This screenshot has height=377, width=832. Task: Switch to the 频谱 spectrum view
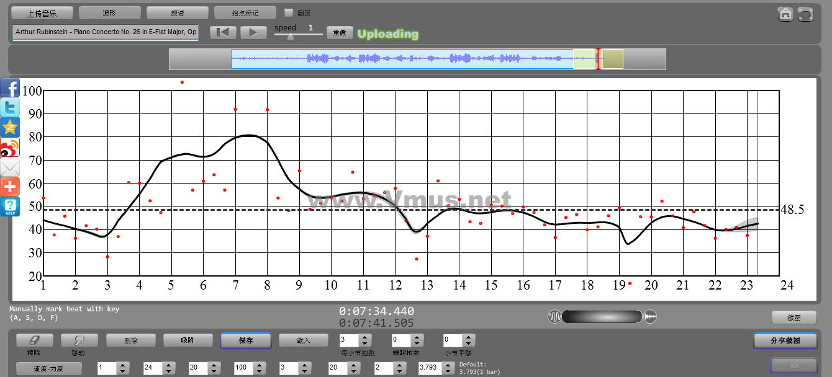[x=177, y=12]
